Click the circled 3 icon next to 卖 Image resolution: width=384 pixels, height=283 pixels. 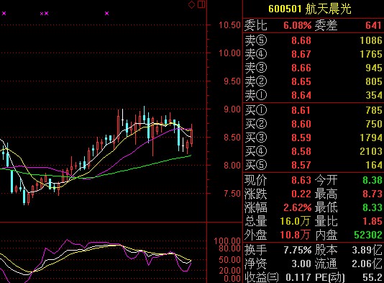(x=262, y=68)
